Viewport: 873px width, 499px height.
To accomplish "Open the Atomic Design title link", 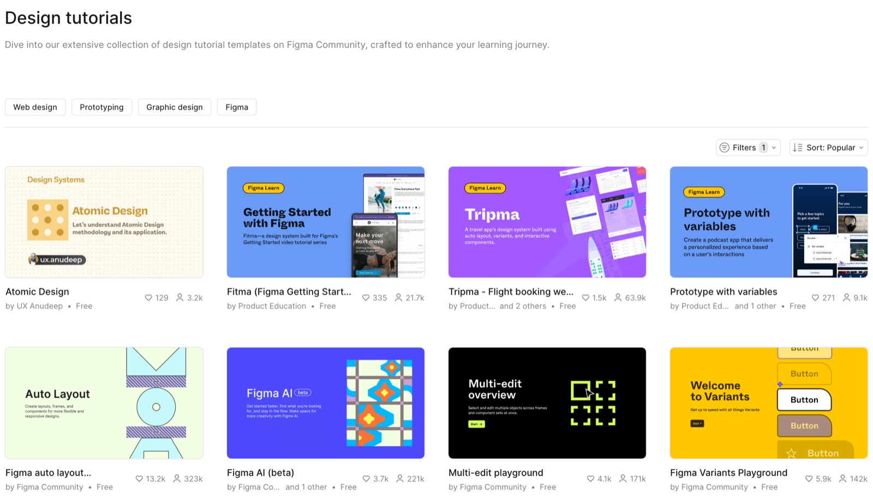I will point(37,292).
